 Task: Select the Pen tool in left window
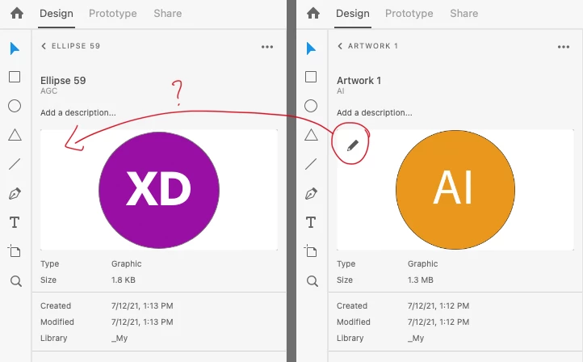click(15, 194)
